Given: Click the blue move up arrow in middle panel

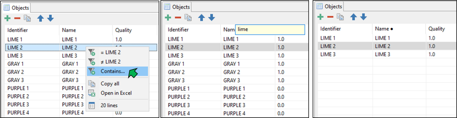Looking at the screenshot, I should click(202, 18).
